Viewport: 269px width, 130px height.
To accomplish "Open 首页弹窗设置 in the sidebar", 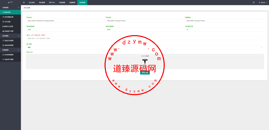I will click(x=11, y=17).
